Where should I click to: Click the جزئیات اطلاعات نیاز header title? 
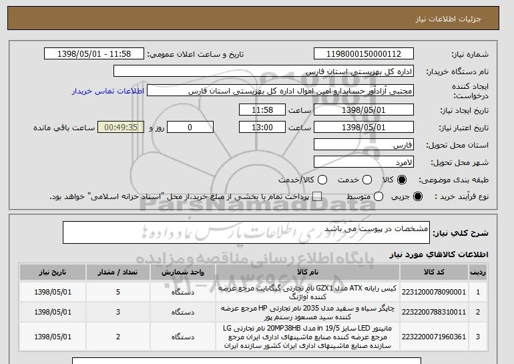[x=448, y=19]
